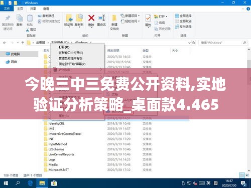Image resolution: width=251 pixels, height=188 pixels.
Task: Refresh the folder with the address bar refresh icon
Action: (x=194, y=43)
